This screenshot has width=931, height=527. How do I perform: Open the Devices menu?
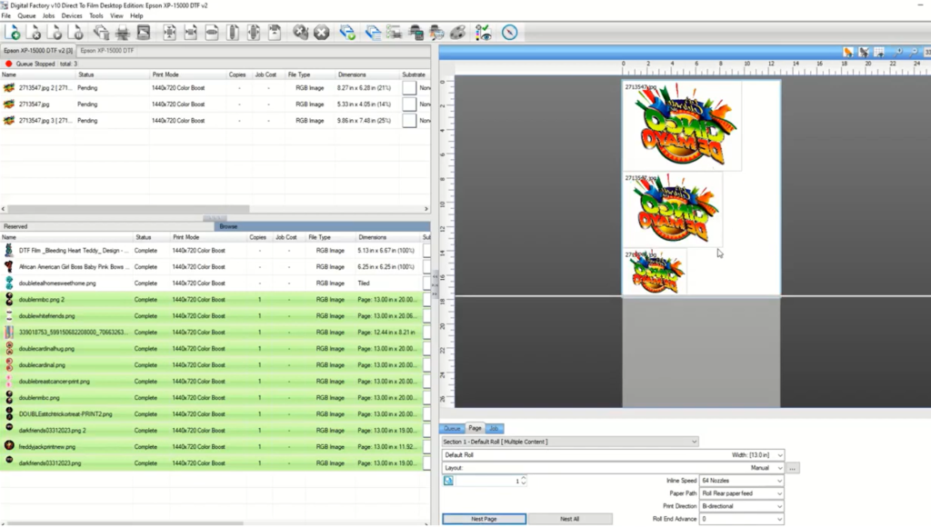72,16
